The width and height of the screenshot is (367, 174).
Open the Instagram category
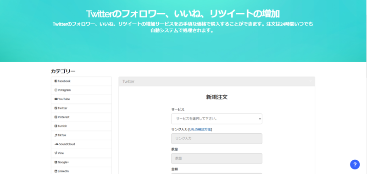point(81,90)
